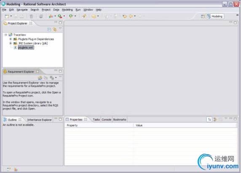
Task: Maximize the Outline view panel
Action: pyautogui.click(x=60, y=119)
